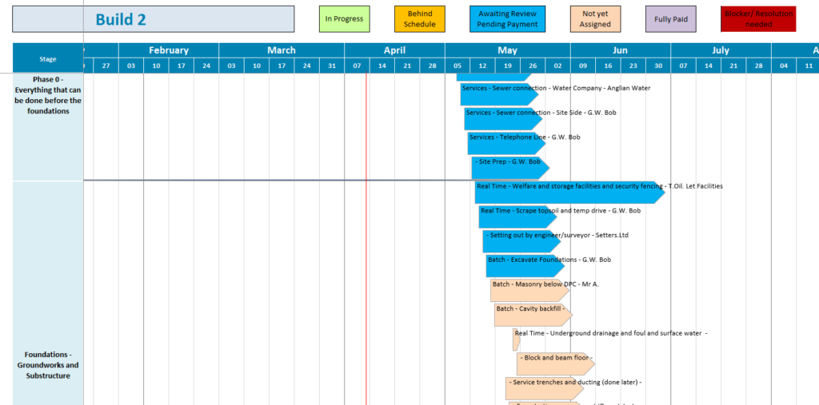This screenshot has width=819, height=405.
Task: Select the July month header
Action: [x=721, y=50]
